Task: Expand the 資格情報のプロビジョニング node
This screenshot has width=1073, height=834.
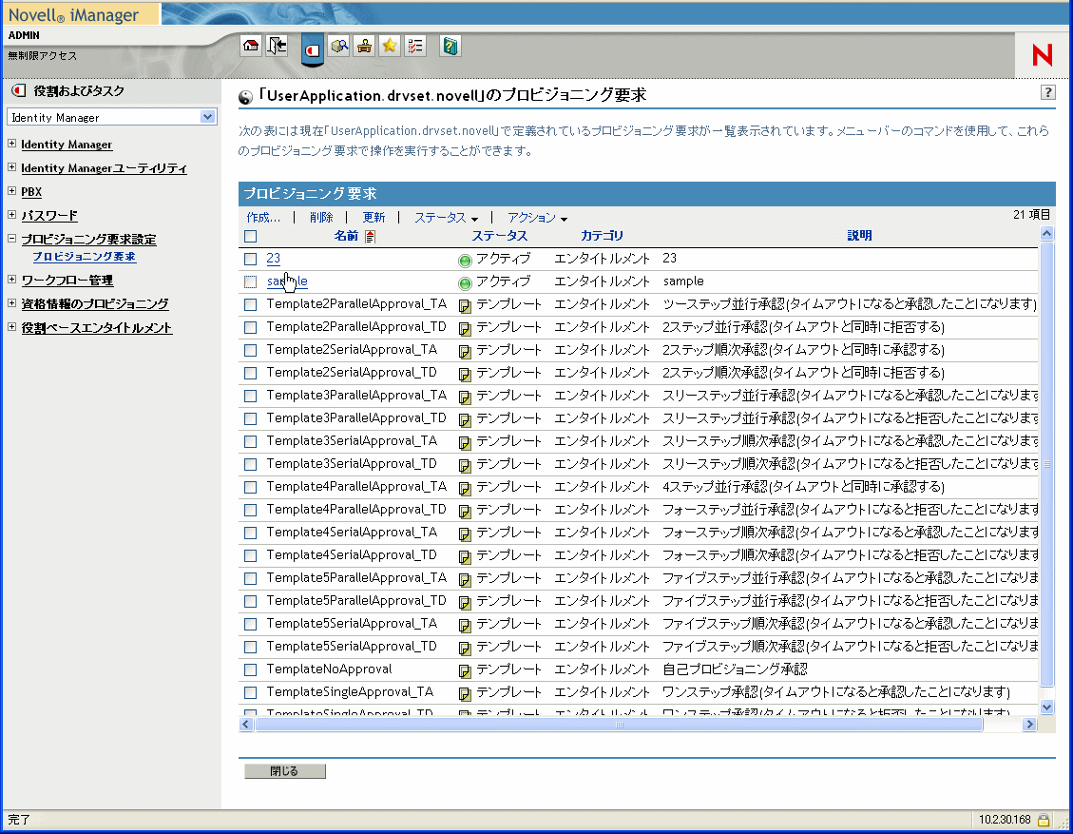Action: (x=11, y=302)
